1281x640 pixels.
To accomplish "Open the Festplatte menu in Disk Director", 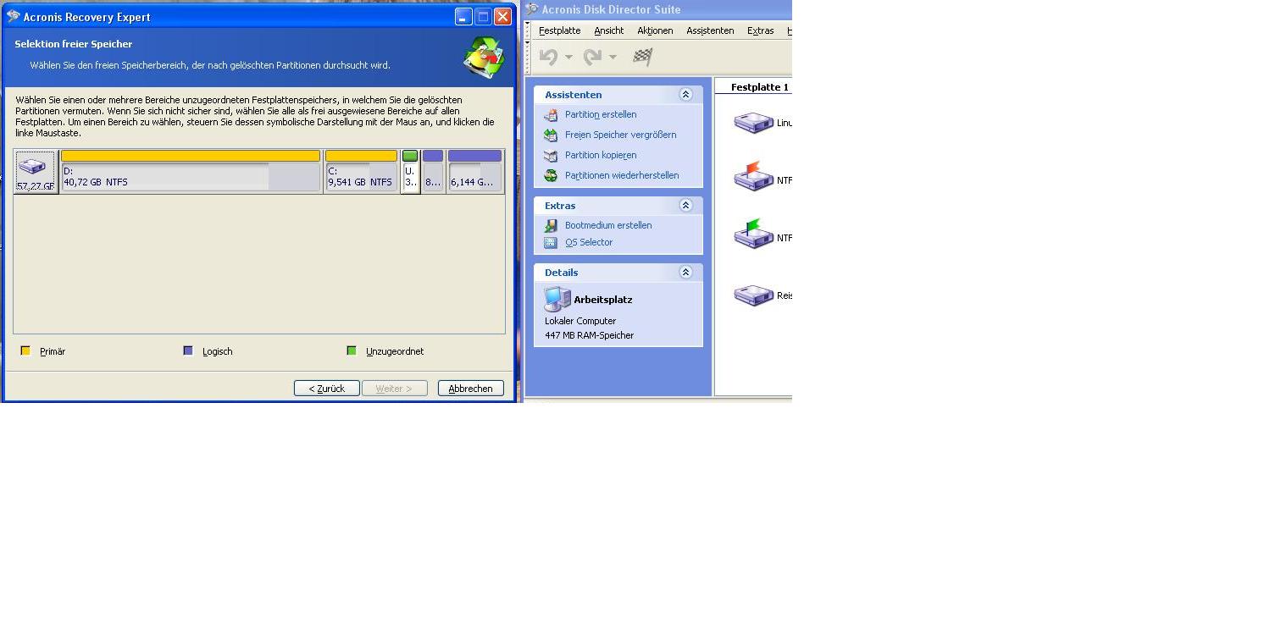I will (x=560, y=30).
